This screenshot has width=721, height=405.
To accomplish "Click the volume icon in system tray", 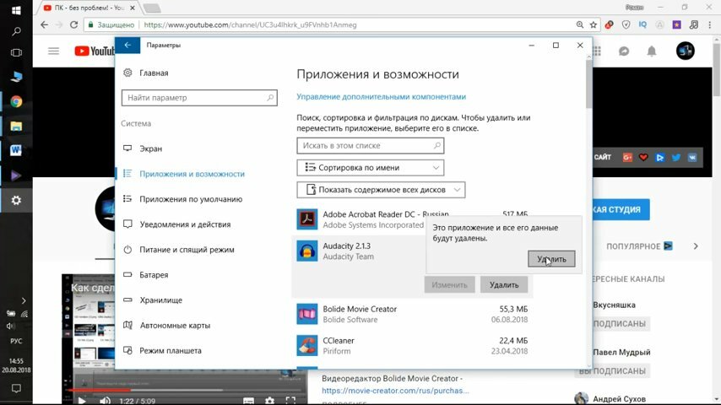I will pyautogui.click(x=10, y=326).
